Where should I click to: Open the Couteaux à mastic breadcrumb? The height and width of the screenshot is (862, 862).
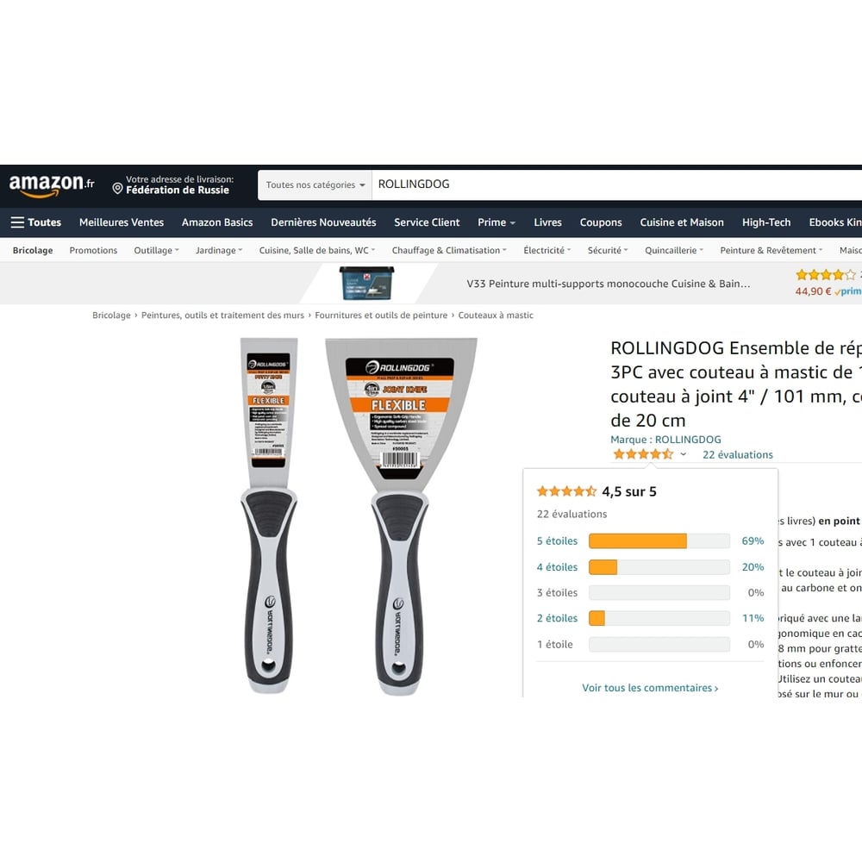point(496,315)
